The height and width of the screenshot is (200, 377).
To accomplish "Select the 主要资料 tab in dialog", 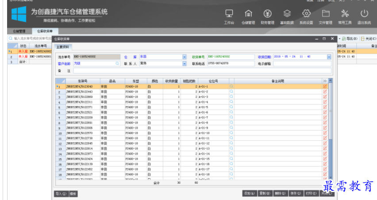I will click(63, 46).
